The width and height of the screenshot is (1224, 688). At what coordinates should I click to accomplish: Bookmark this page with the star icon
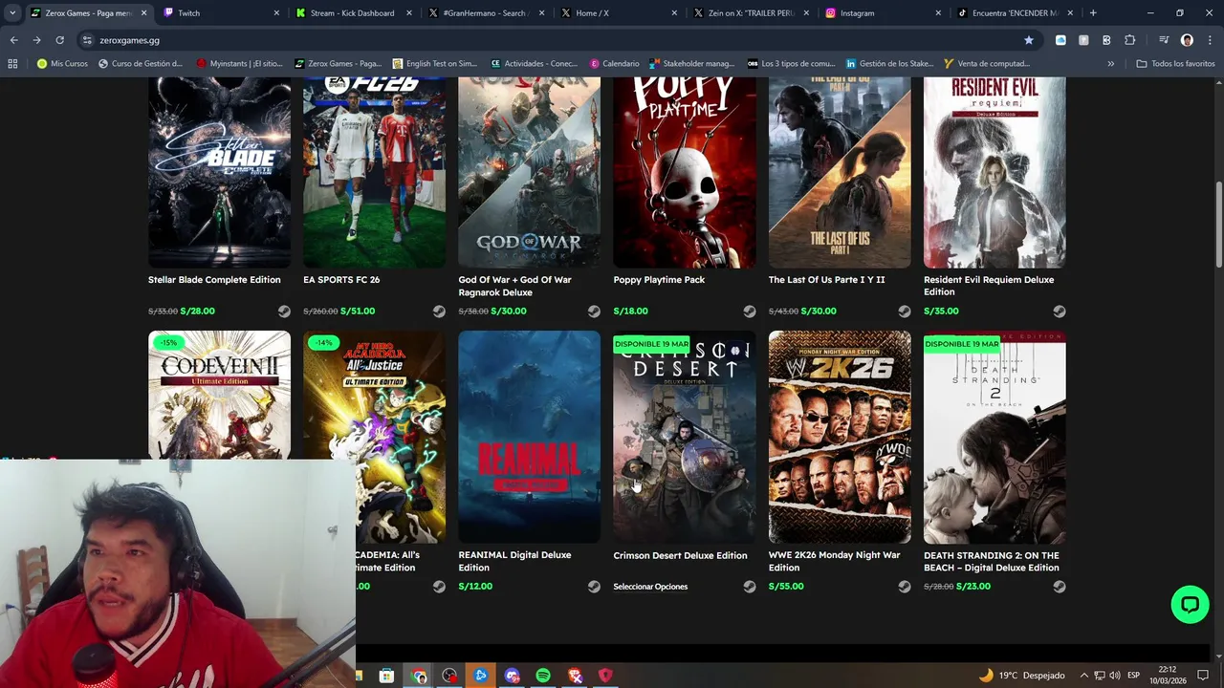1029,40
